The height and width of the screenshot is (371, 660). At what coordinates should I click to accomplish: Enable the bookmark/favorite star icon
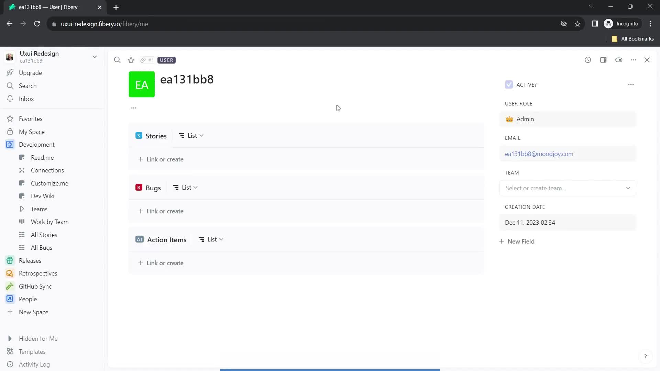coord(131,59)
